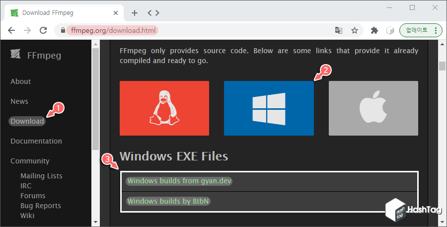Screen dimensions: 447x227
Task: Open Mailing Lists sublink
Action: click(x=41, y=176)
